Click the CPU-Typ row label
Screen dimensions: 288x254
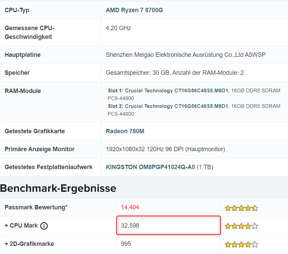click(17, 10)
